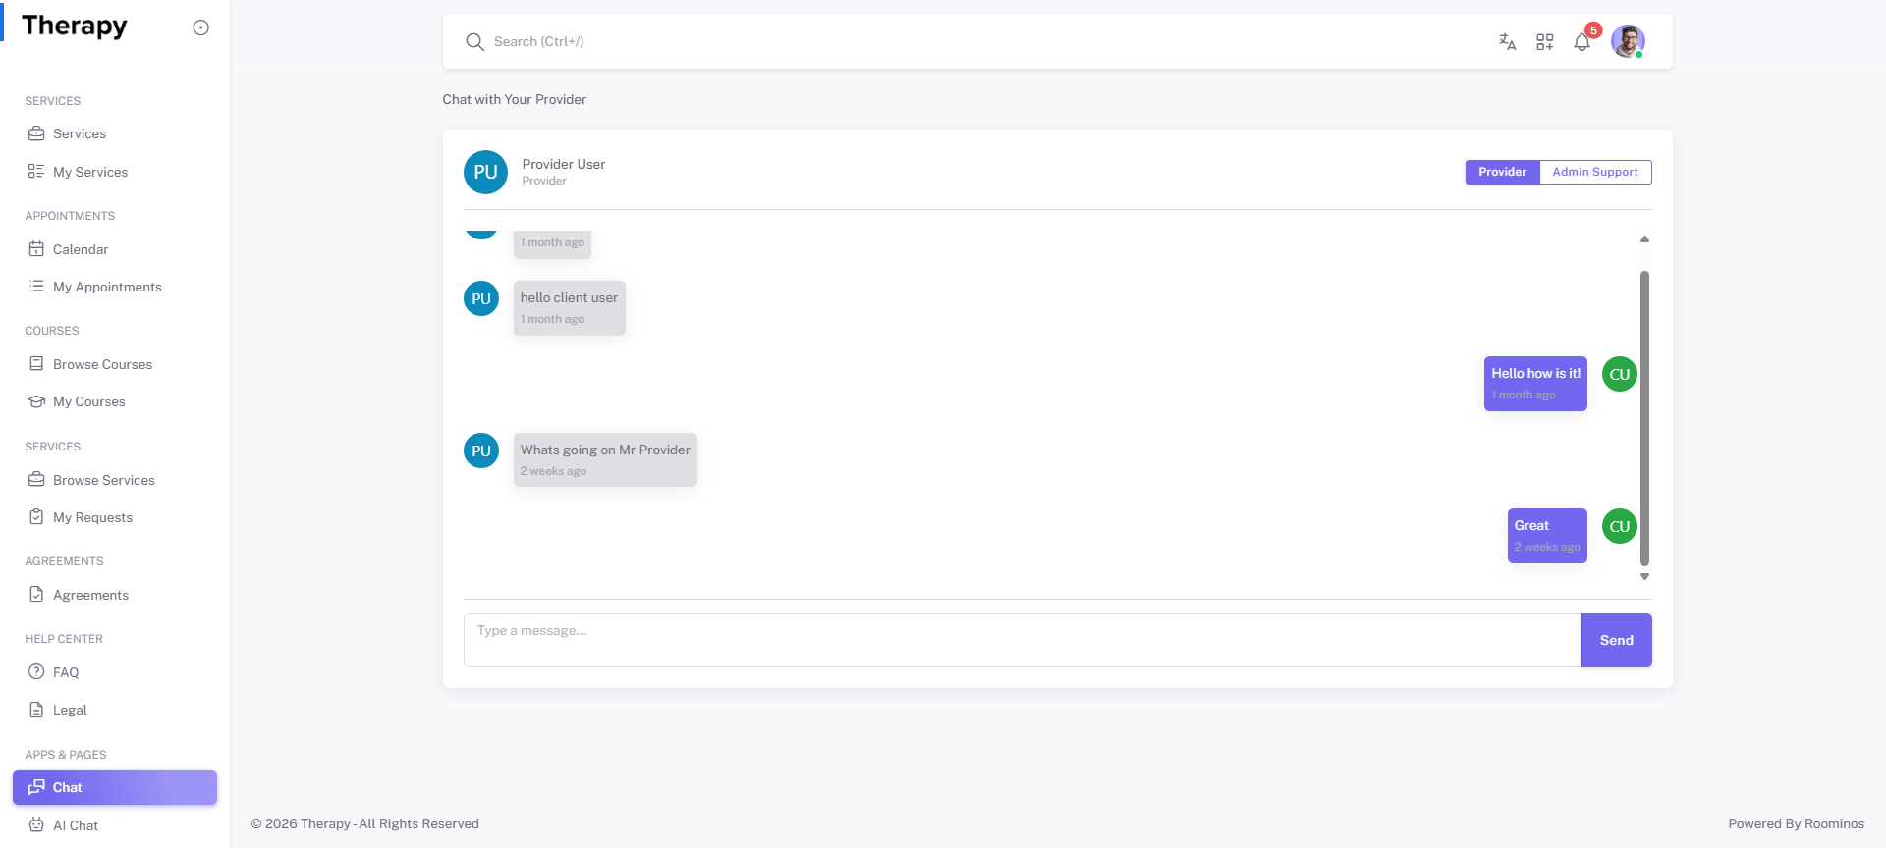Open My Services menu item
The height and width of the screenshot is (848, 1886).
click(115, 172)
